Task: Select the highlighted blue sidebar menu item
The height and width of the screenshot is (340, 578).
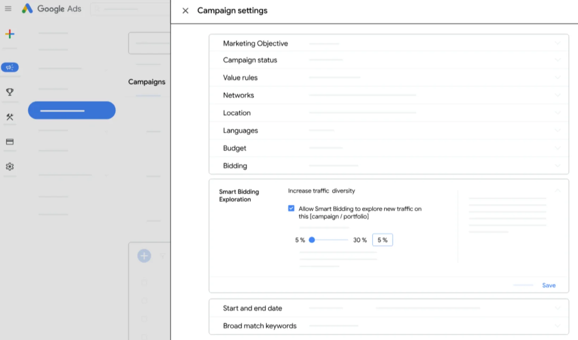Action: tap(72, 110)
